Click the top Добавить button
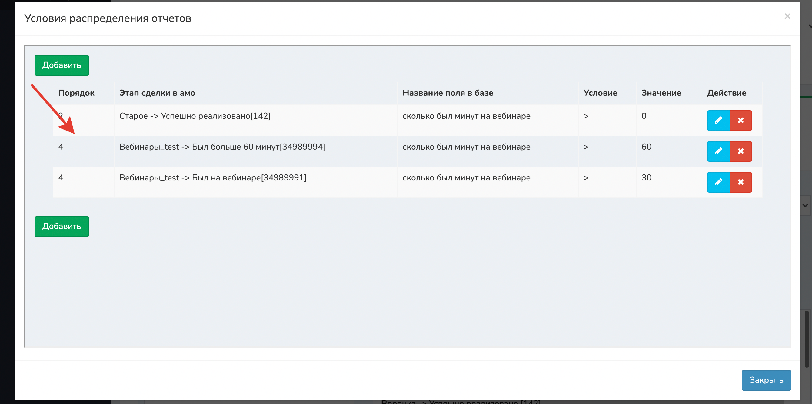 click(62, 65)
